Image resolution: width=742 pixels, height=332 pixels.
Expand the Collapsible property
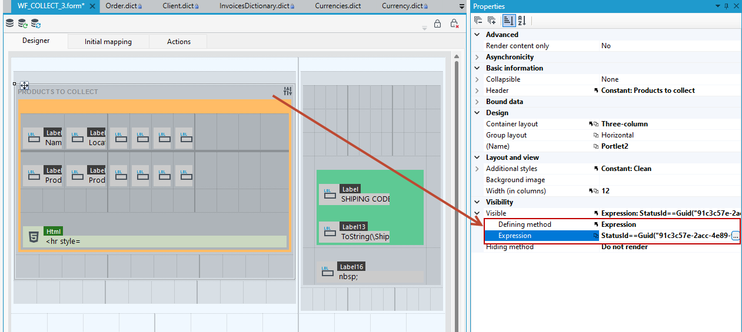point(477,79)
